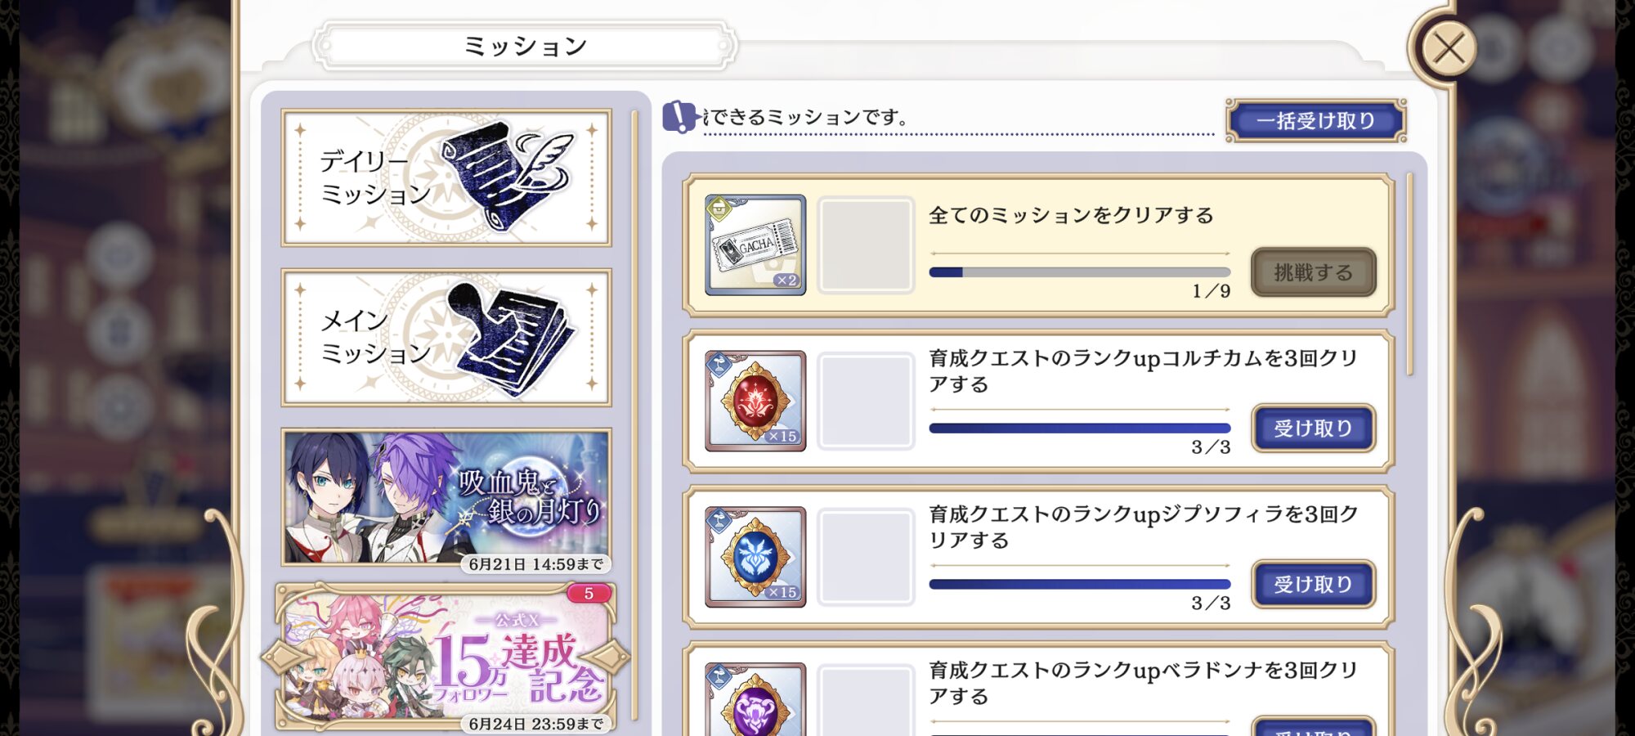The height and width of the screenshot is (736, 1635).
Task: Tap the purple gem reward icon
Action: (755, 700)
